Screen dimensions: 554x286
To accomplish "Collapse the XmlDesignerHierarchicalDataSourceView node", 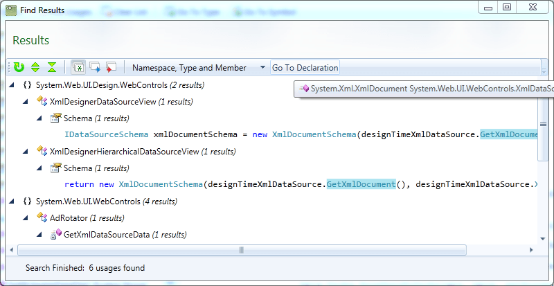I will click(25, 152).
